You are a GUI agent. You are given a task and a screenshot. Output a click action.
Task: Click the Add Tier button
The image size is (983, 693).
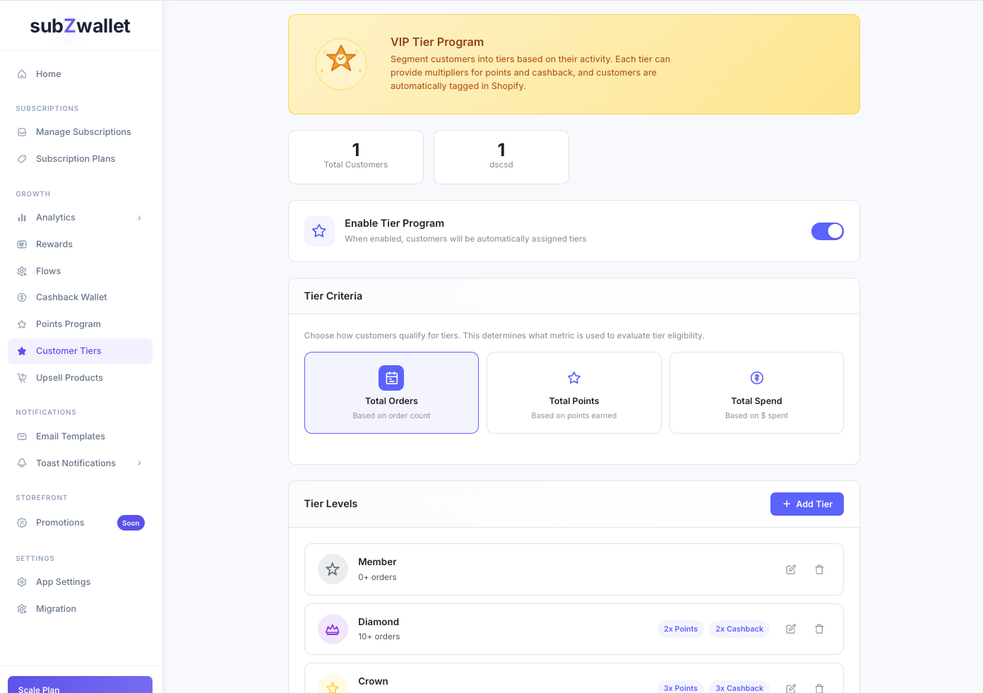807,504
